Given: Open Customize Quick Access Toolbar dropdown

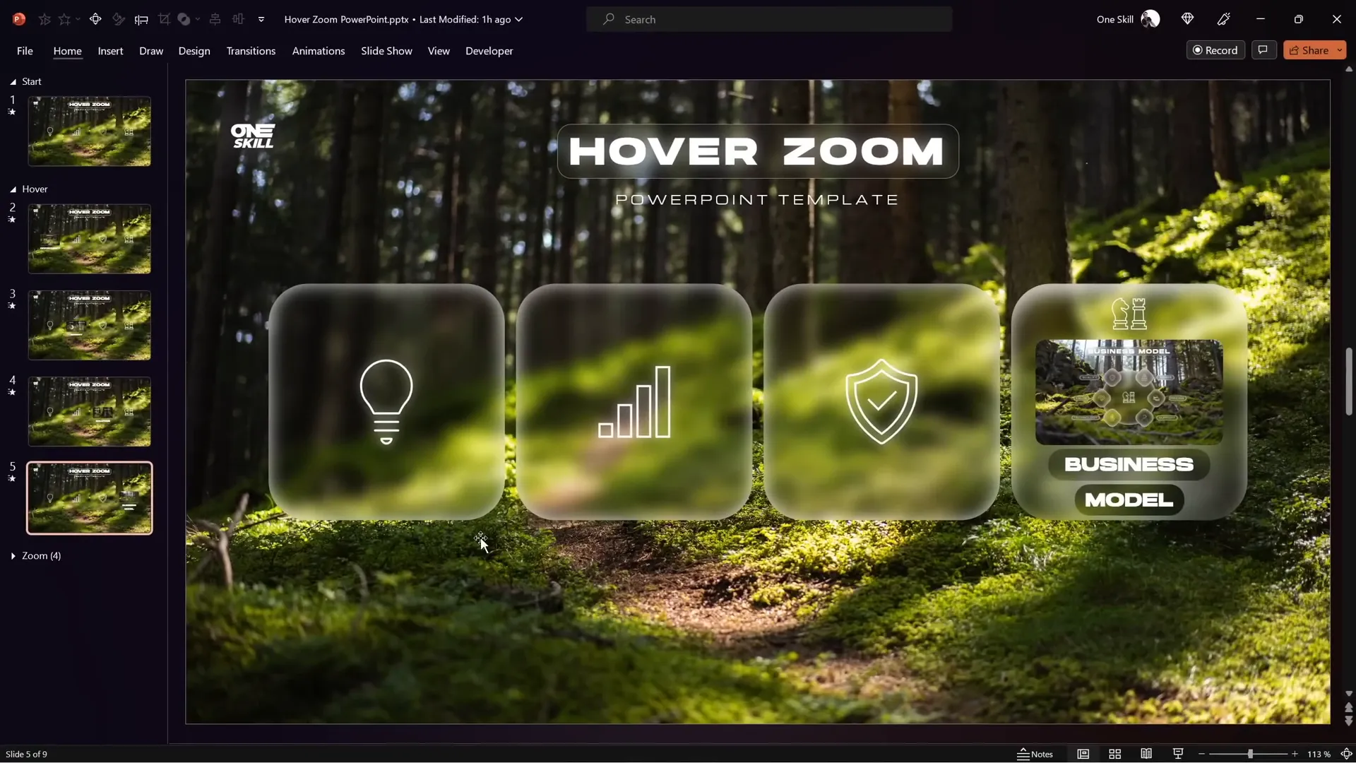Looking at the screenshot, I should 261,19.
